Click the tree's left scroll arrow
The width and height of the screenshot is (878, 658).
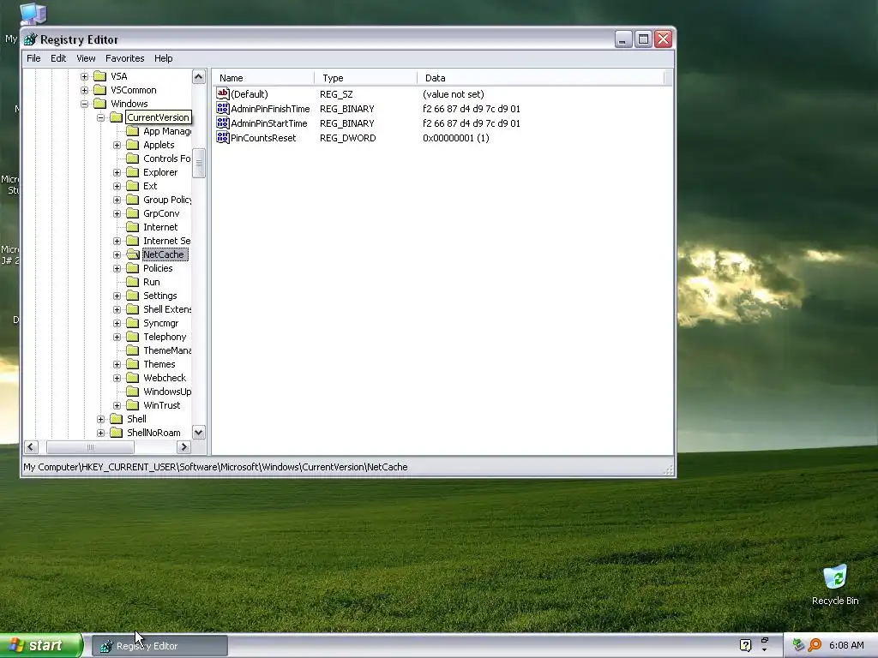coord(31,446)
